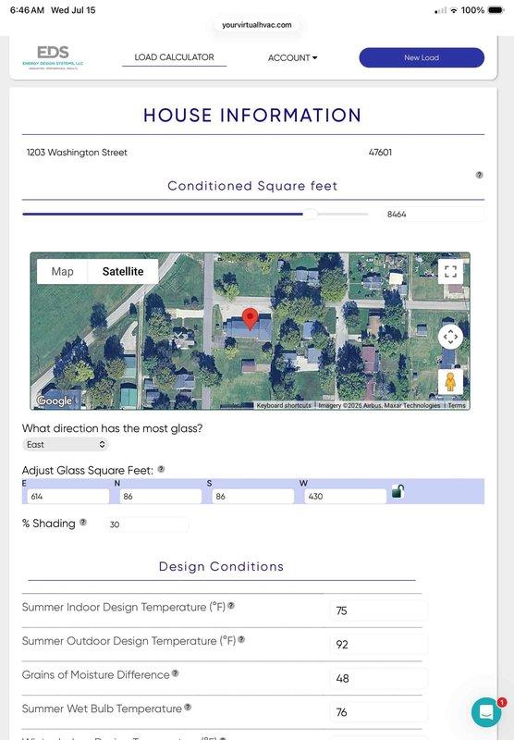514x740 pixels.
Task: Click the West glass field showing 430
Action: click(343, 496)
